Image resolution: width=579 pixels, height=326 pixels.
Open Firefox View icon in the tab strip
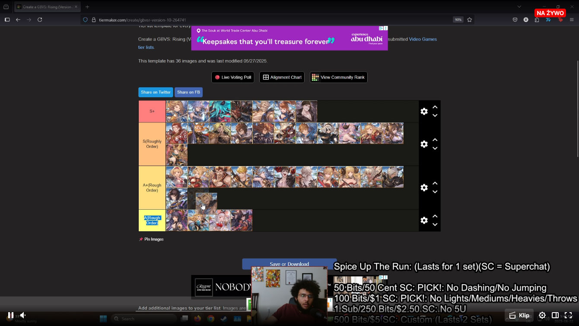click(6, 7)
